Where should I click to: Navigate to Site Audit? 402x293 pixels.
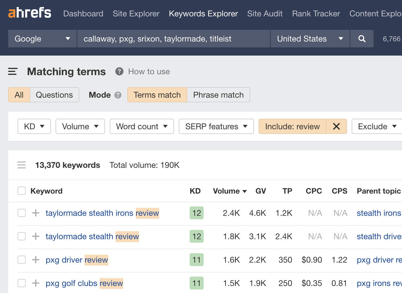click(x=264, y=13)
